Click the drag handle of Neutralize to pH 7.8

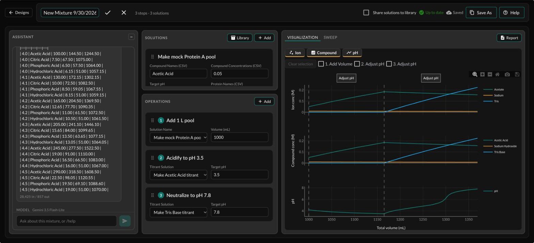coord(153,195)
